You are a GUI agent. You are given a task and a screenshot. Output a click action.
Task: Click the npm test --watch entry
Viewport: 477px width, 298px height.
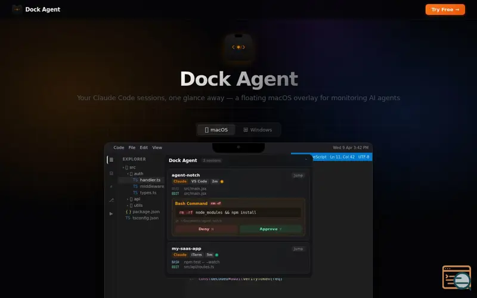(196, 262)
